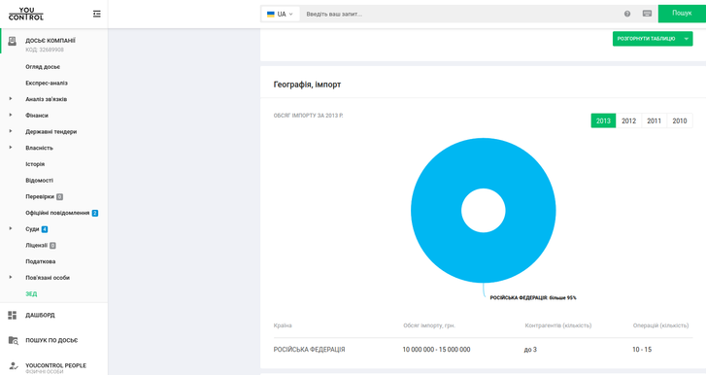Select the 2013 year tab
This screenshot has width=706, height=375.
[603, 120]
